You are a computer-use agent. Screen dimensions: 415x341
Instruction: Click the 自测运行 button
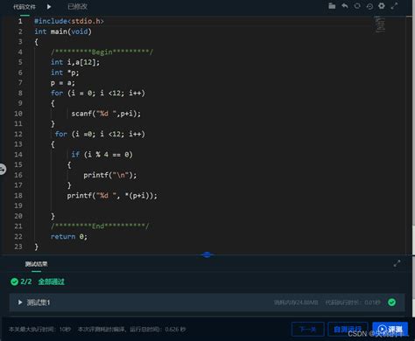(348, 330)
